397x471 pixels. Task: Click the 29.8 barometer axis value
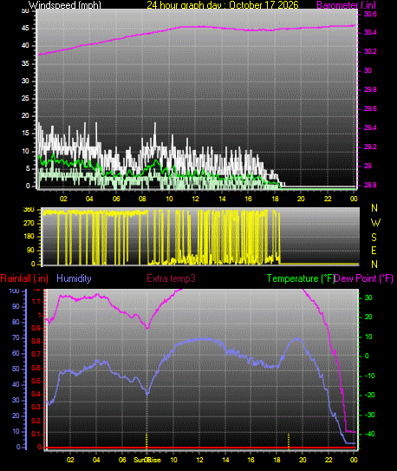pyautogui.click(x=370, y=89)
